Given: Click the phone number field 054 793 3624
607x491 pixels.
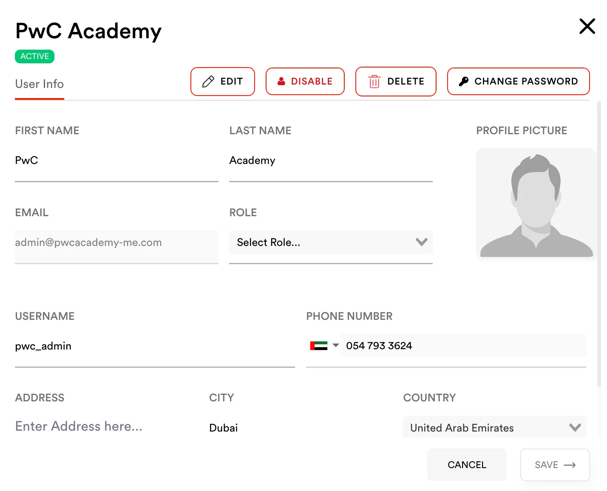Looking at the screenshot, I should tap(463, 345).
